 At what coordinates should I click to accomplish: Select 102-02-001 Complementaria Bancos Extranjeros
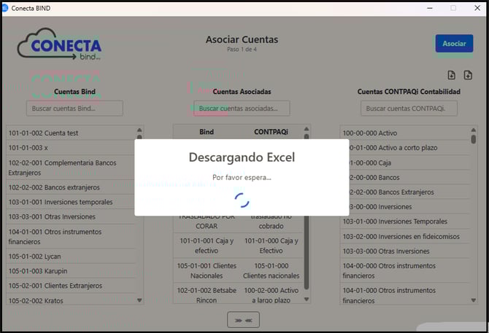(x=72, y=168)
